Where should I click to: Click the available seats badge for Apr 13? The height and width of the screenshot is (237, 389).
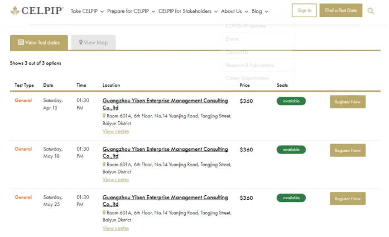click(x=291, y=101)
